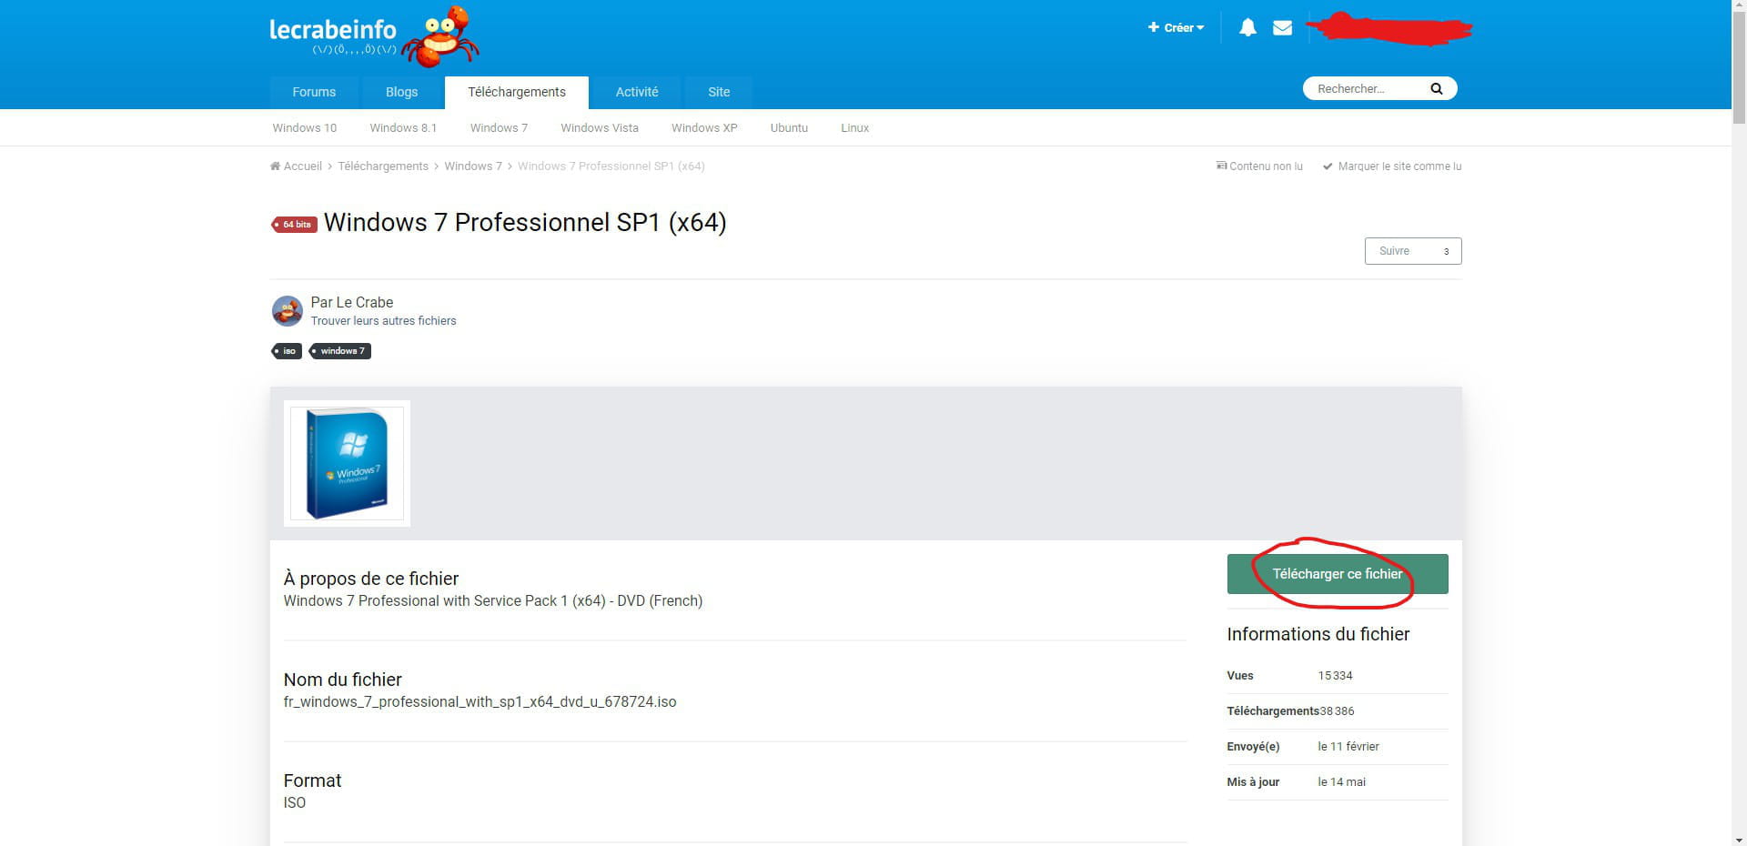The image size is (1747, 846).
Task: Click the file name fr_windows_7_professional iso text
Action: coord(480,702)
